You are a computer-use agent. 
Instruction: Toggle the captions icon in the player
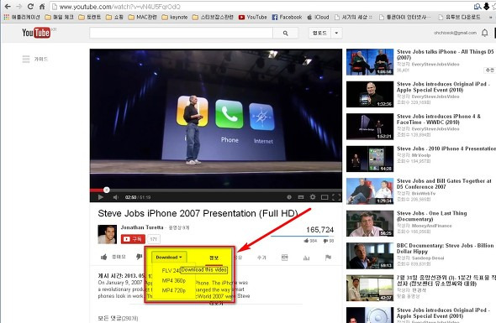[x=301, y=197]
